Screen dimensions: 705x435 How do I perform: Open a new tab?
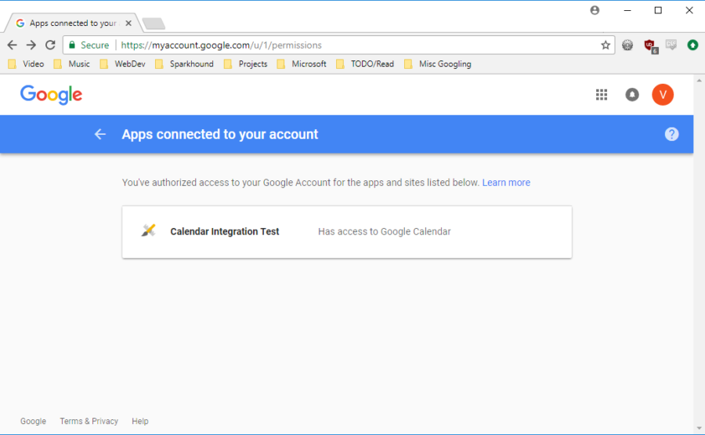(154, 24)
